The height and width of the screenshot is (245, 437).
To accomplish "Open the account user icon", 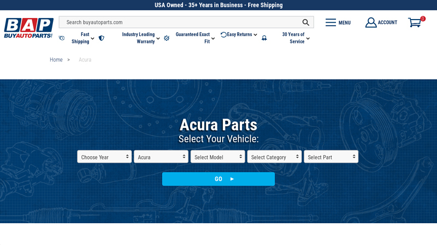I will click(371, 22).
